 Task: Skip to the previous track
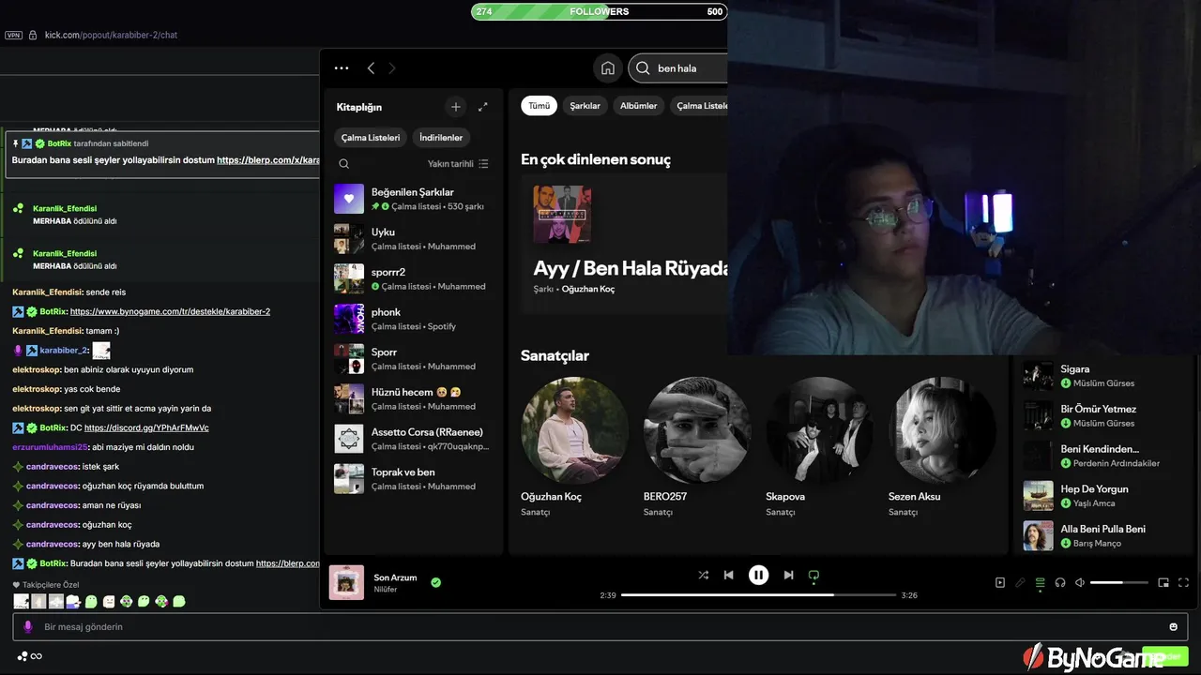pos(729,575)
